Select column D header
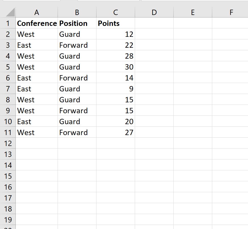 point(154,12)
